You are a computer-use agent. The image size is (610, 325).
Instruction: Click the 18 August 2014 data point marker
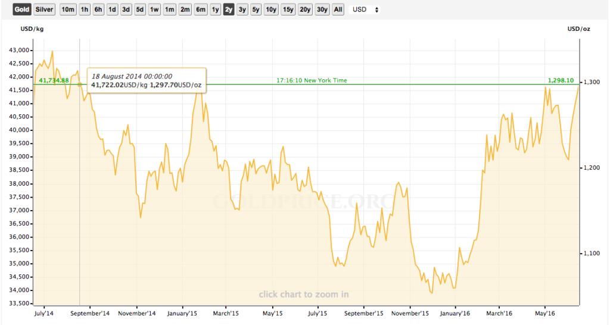coord(80,85)
